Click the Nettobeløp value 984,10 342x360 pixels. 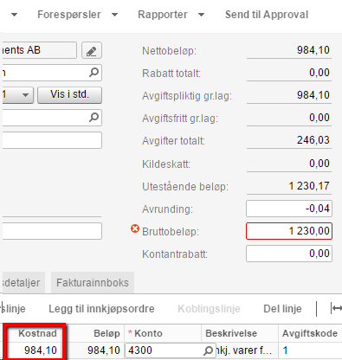point(313,50)
